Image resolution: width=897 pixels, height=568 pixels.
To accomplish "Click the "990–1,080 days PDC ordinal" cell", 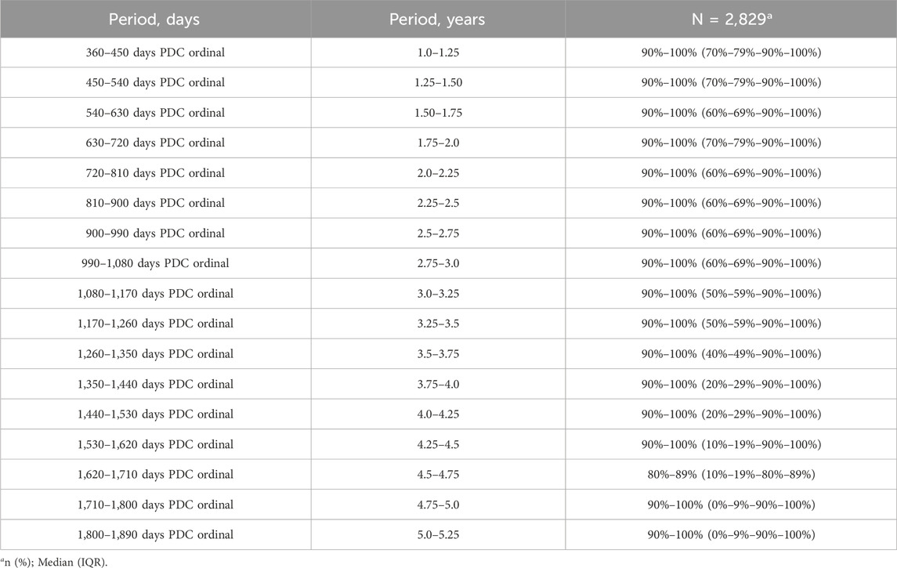I will point(155,263).
